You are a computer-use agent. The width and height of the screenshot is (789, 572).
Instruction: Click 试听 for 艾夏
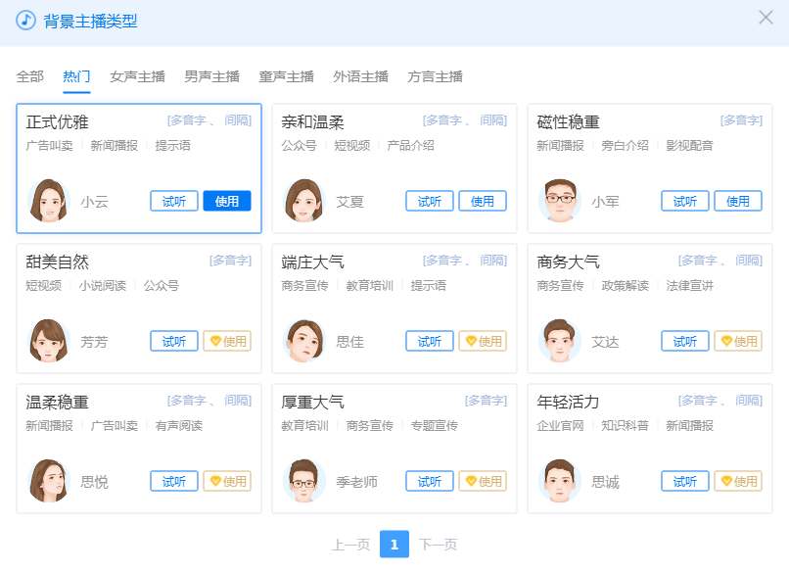coord(430,202)
